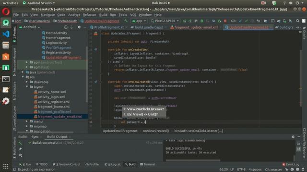
Task: Click the eye filter icon in Build panel
Action: (x=20, y=155)
